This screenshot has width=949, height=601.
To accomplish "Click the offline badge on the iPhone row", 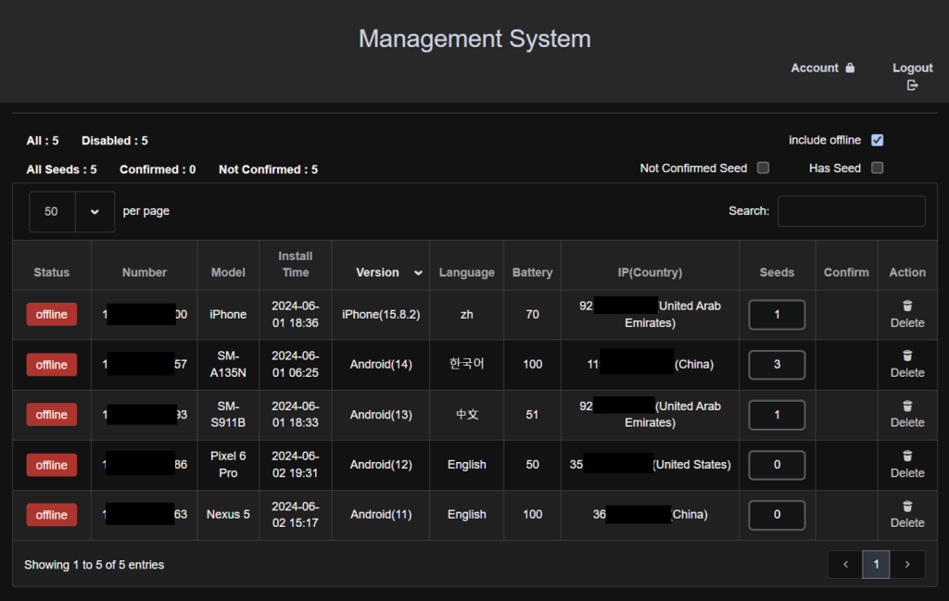I will (51, 314).
